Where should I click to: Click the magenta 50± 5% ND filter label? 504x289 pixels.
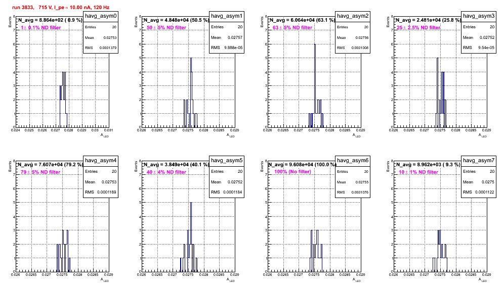point(166,28)
